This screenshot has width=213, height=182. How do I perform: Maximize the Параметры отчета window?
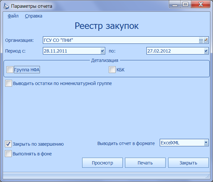(185, 5)
